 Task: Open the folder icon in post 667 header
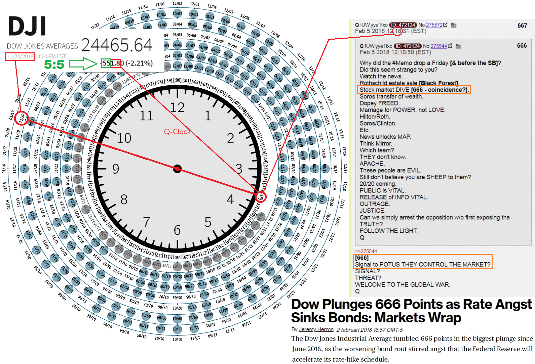tap(454, 25)
